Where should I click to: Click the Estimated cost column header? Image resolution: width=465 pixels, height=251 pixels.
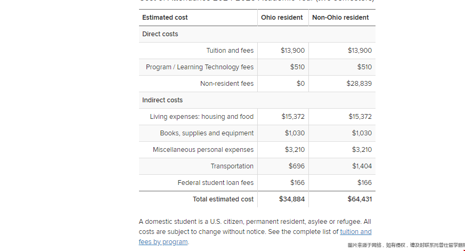(165, 18)
